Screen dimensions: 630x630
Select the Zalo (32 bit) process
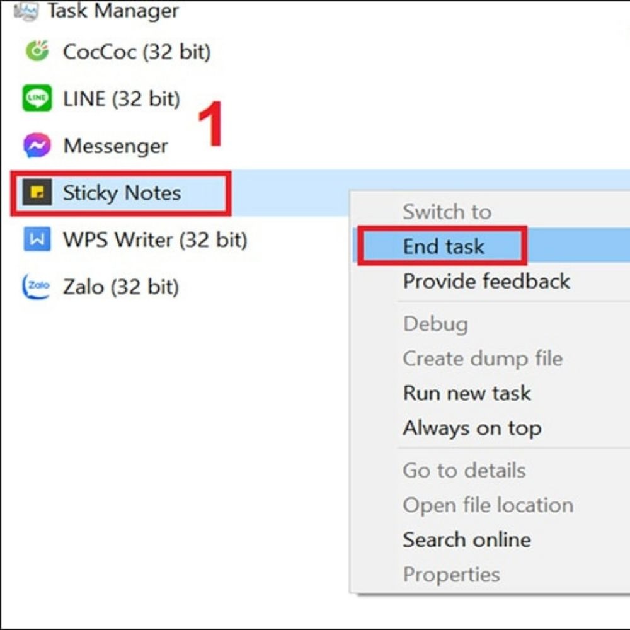point(121,287)
